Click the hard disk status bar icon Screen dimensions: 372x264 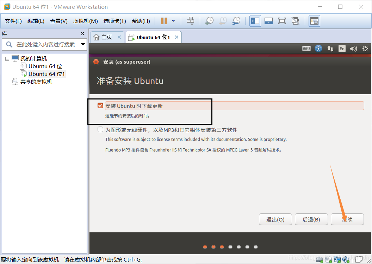click(x=319, y=260)
